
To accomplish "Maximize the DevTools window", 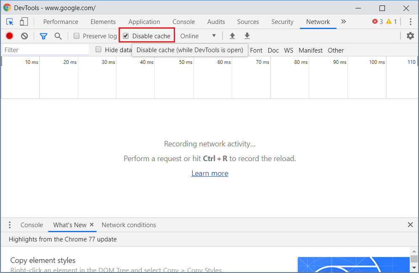I will click(x=382, y=8).
